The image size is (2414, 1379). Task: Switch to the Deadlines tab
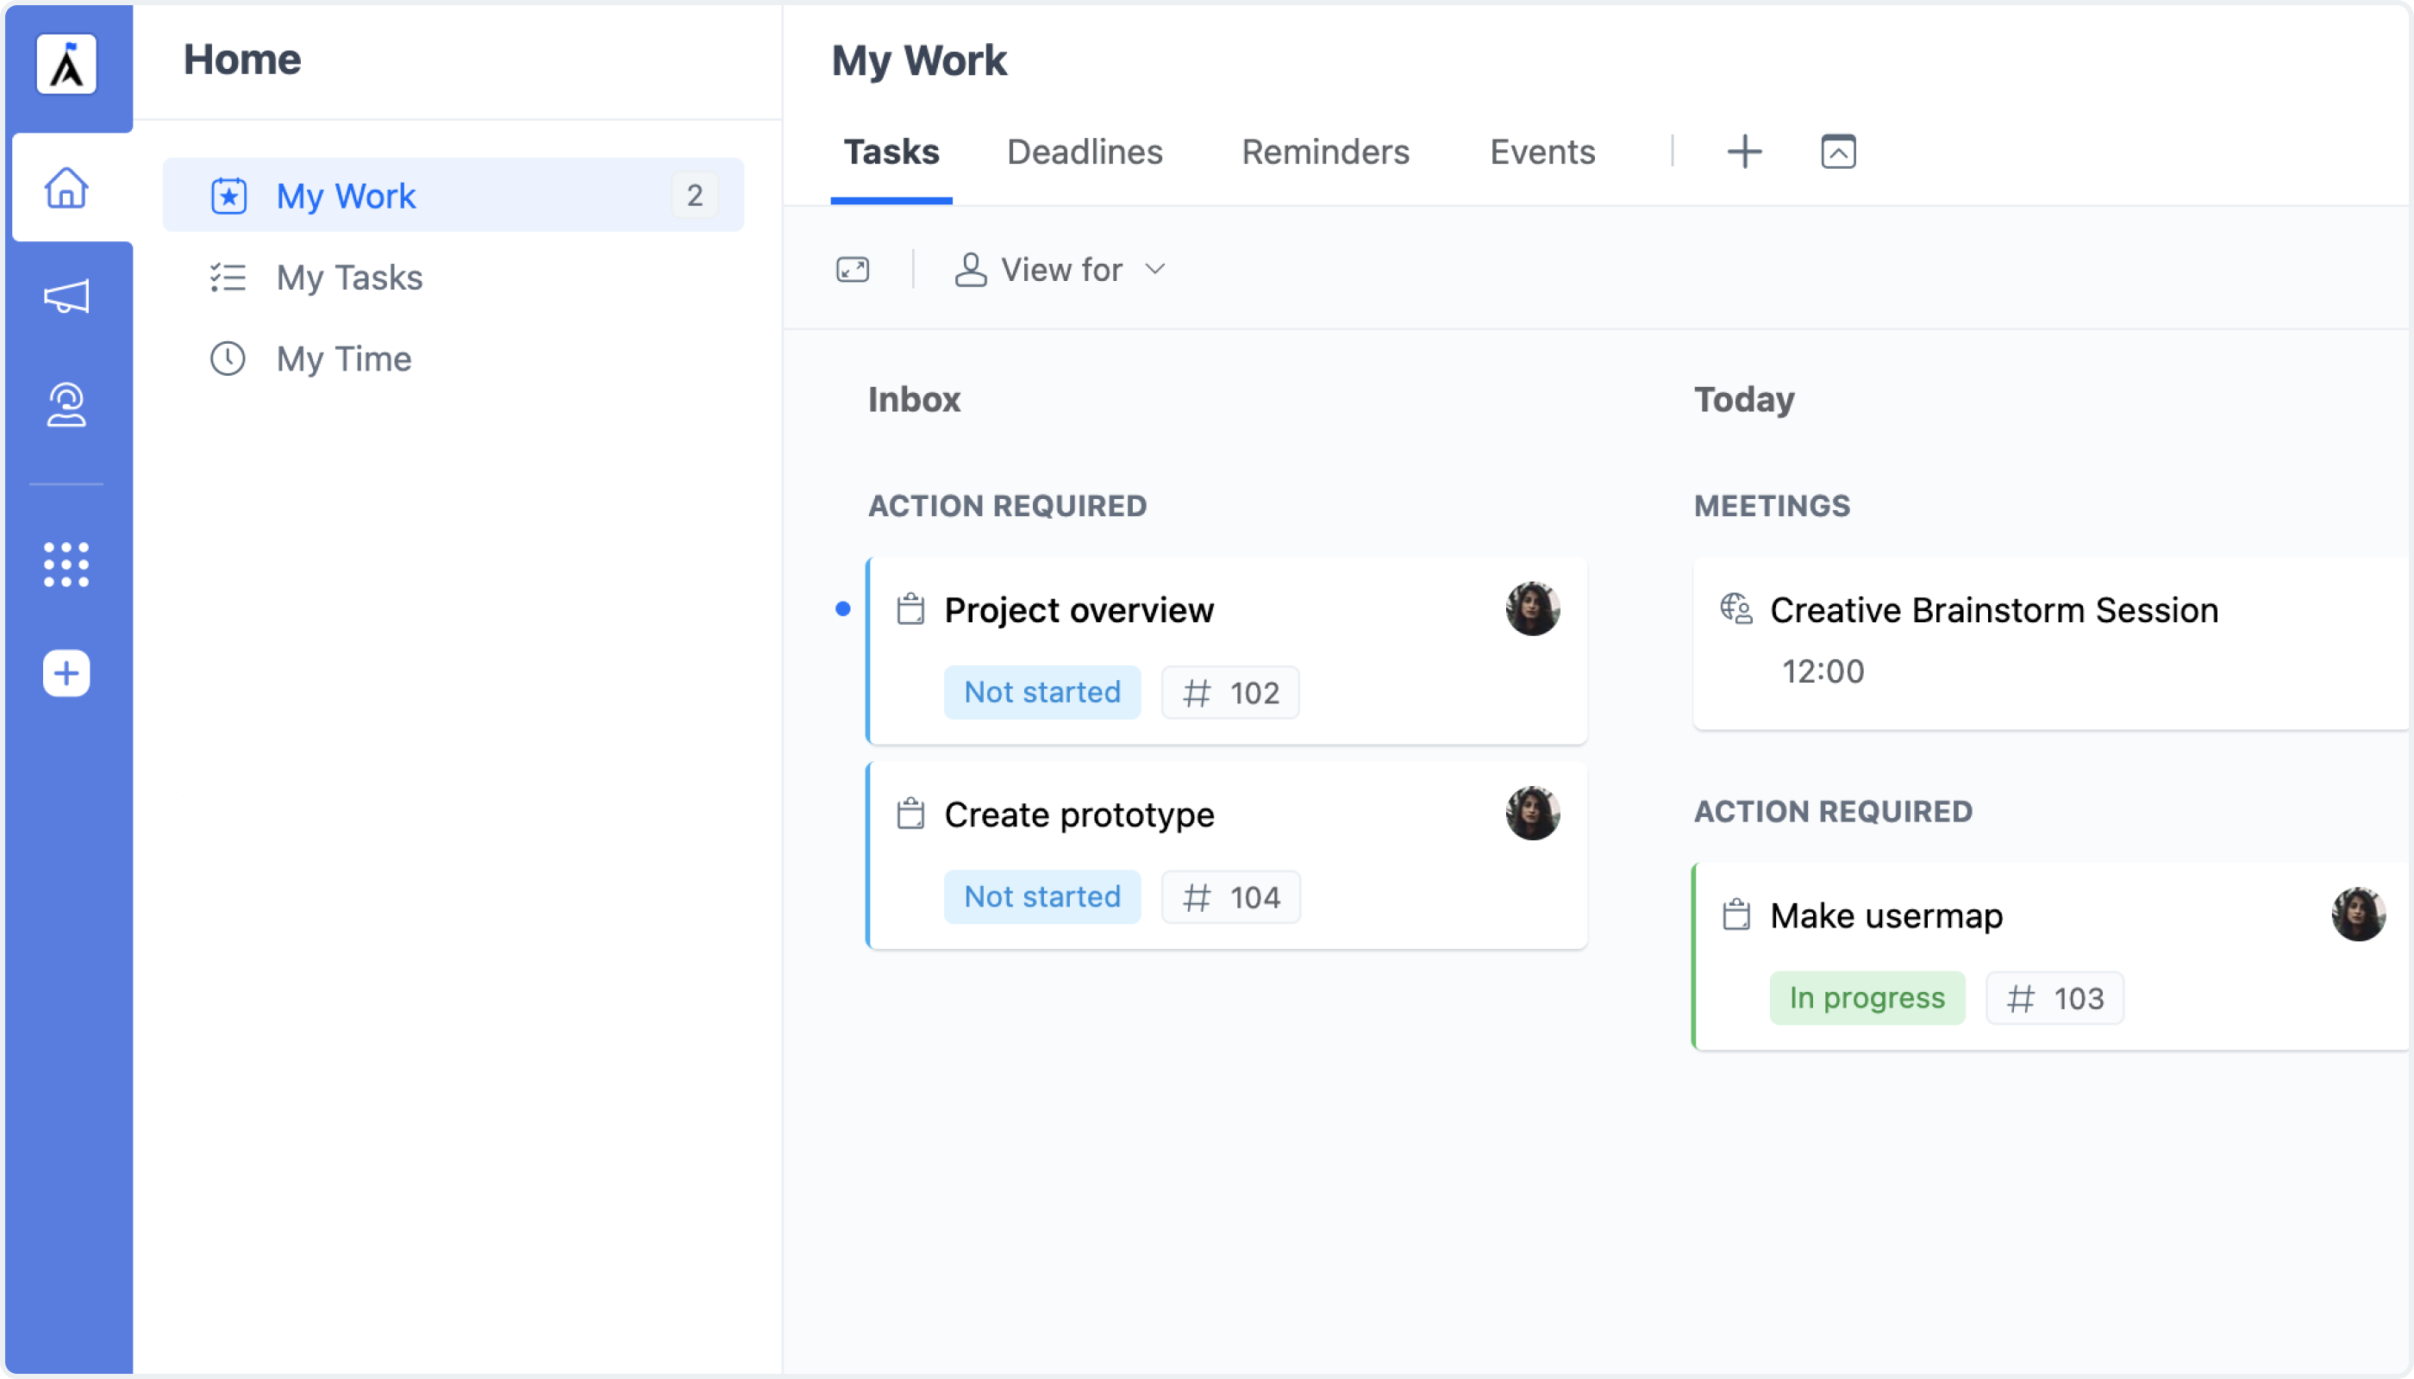pyautogui.click(x=1085, y=153)
